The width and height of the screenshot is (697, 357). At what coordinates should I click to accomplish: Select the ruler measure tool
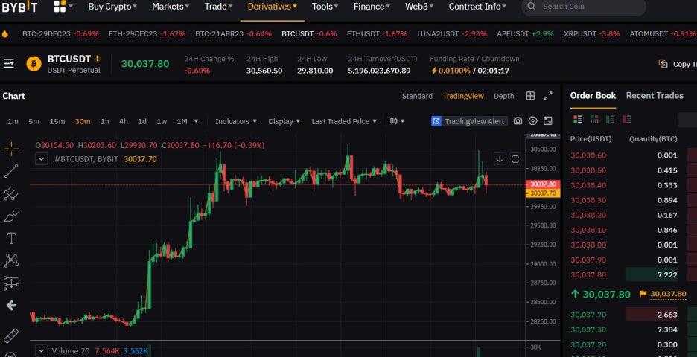(11, 336)
